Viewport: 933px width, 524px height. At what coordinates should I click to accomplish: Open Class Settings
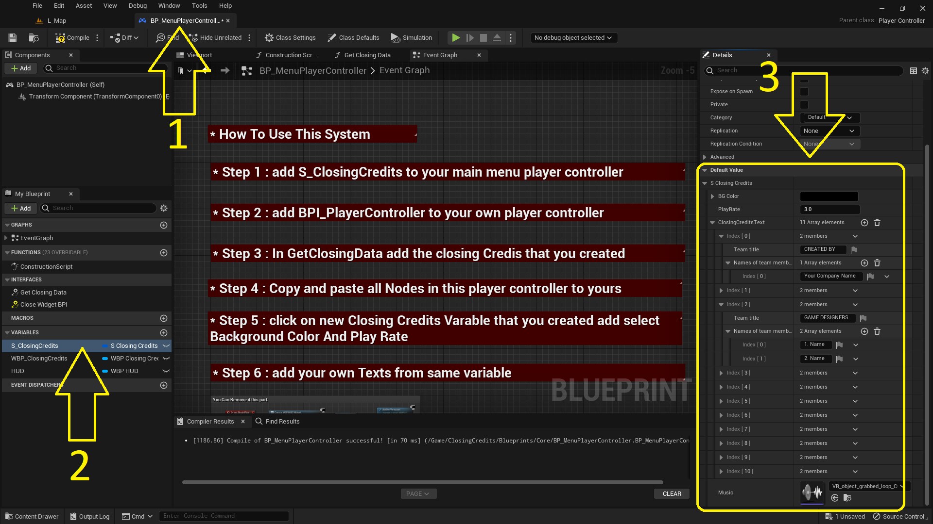click(x=290, y=37)
